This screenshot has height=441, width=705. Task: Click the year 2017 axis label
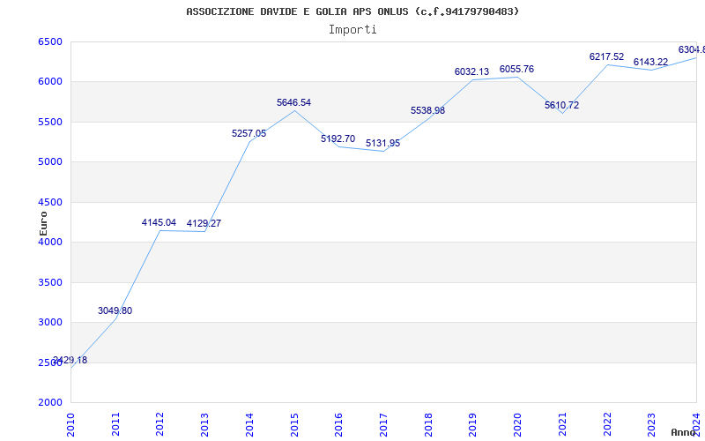point(383,424)
